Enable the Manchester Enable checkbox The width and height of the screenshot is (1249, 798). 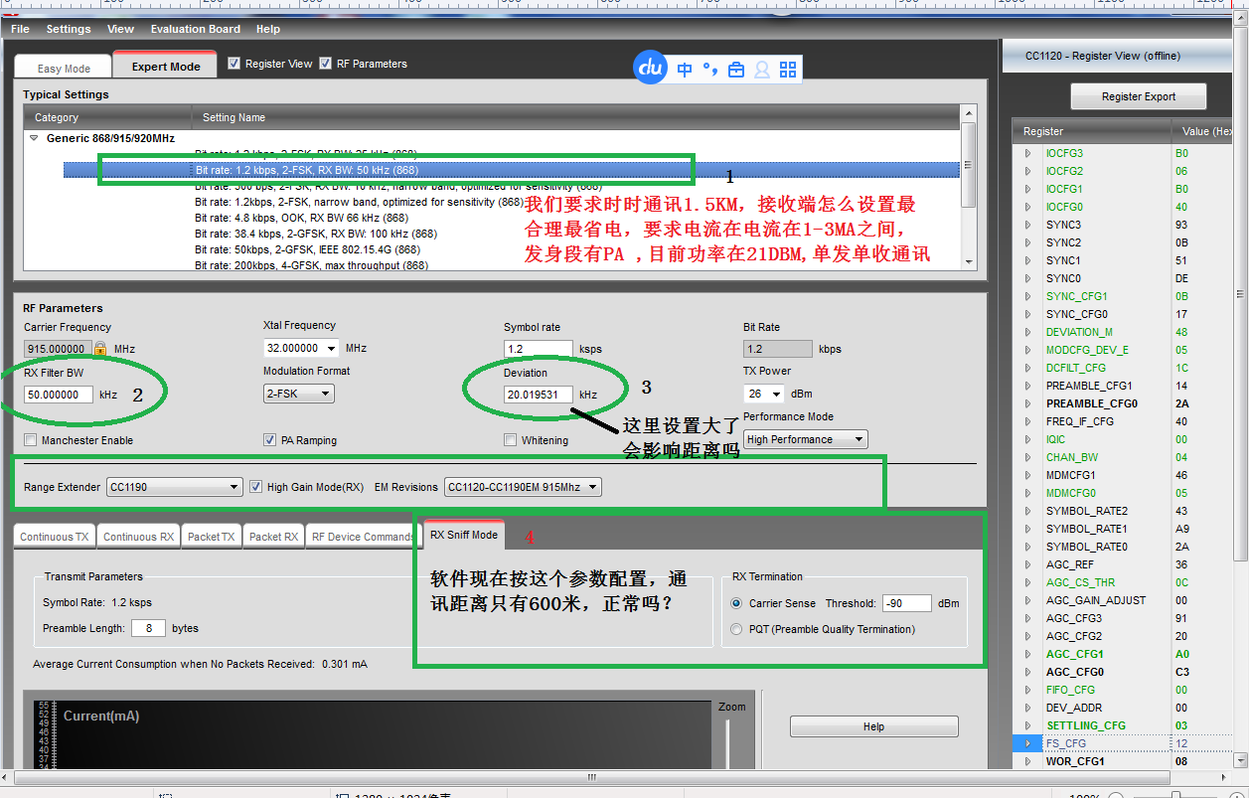[31, 440]
